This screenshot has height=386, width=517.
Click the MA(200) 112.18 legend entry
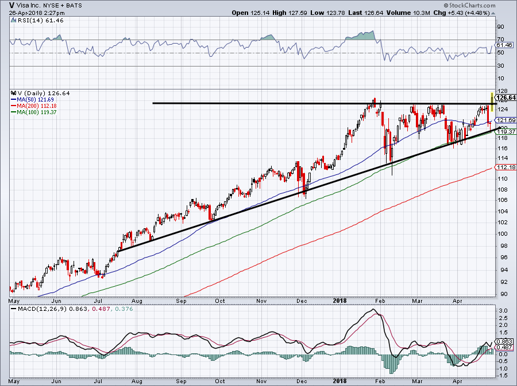click(37, 106)
